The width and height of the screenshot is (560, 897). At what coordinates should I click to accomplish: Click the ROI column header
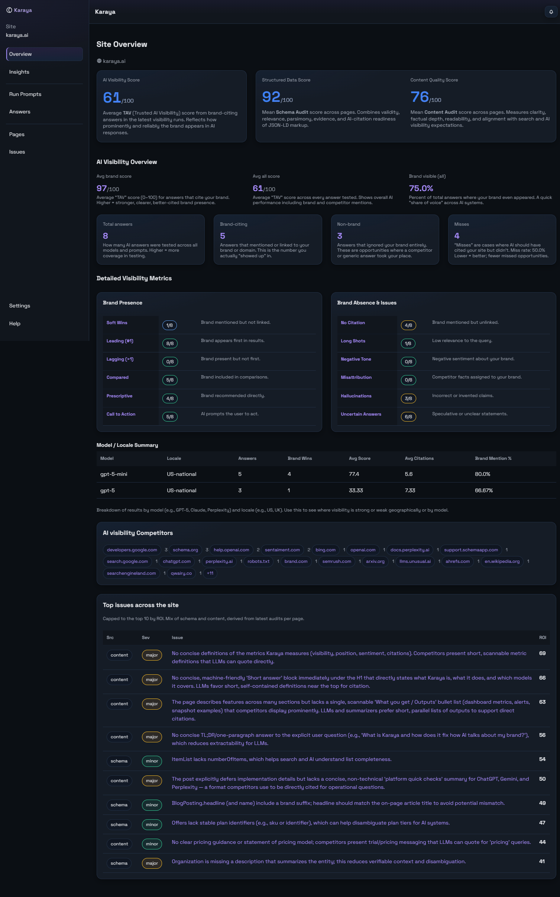click(542, 638)
